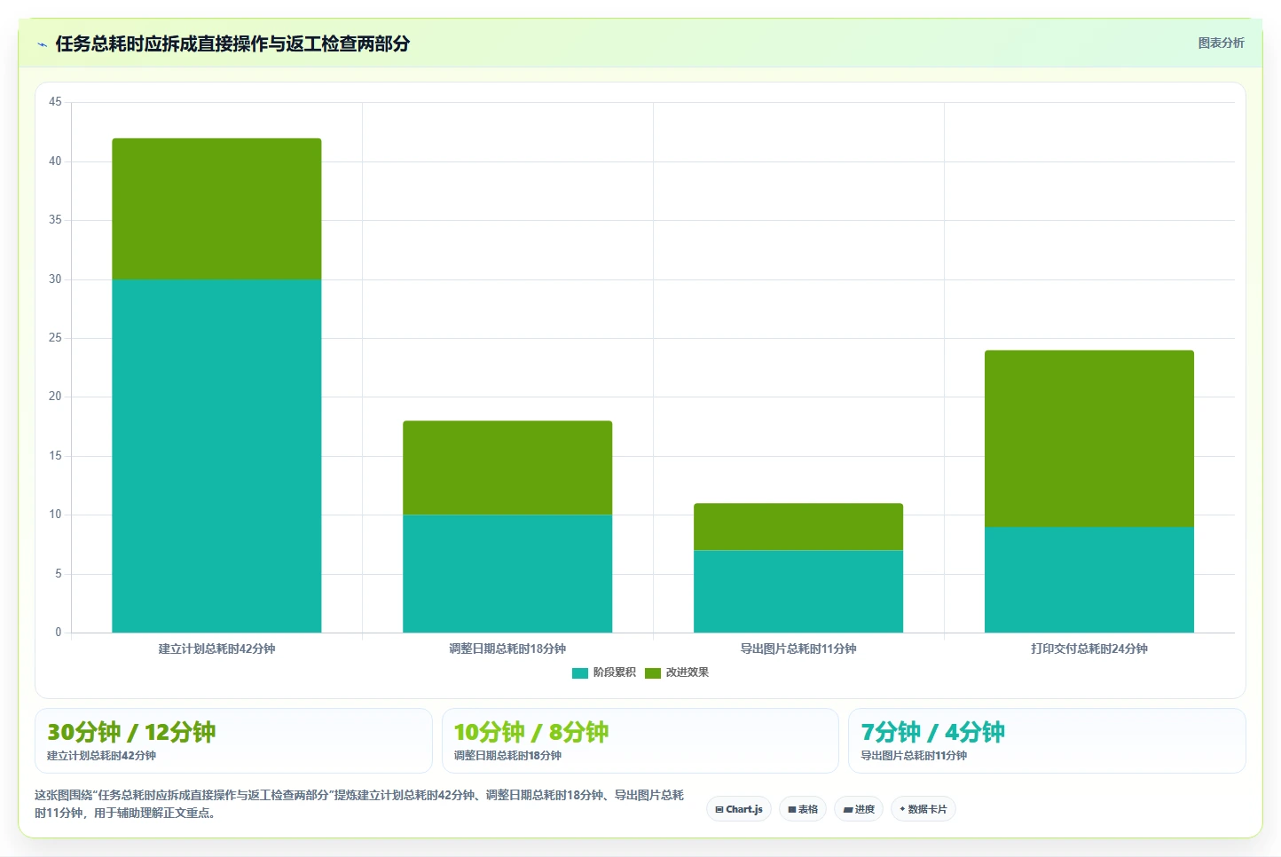Screen dimensions: 1281x857
Task: Click the y-axis value 45
Action: pos(55,102)
